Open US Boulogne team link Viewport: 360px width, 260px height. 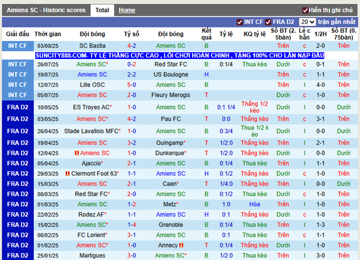click(x=171, y=75)
